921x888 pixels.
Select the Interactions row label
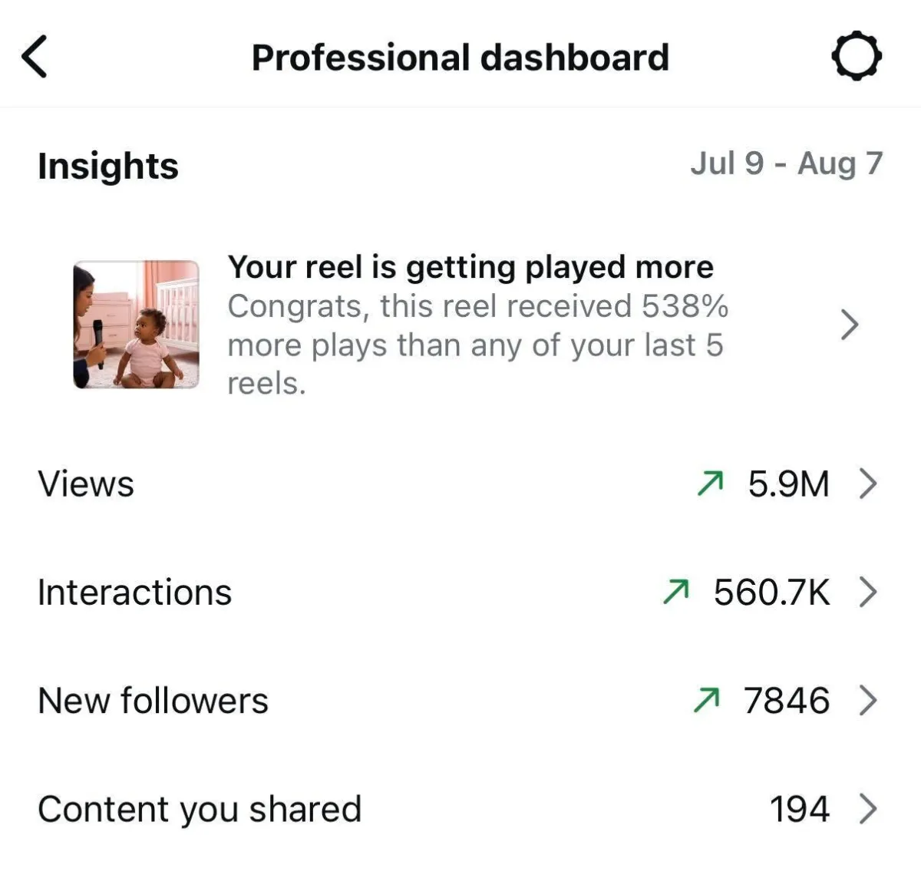134,592
